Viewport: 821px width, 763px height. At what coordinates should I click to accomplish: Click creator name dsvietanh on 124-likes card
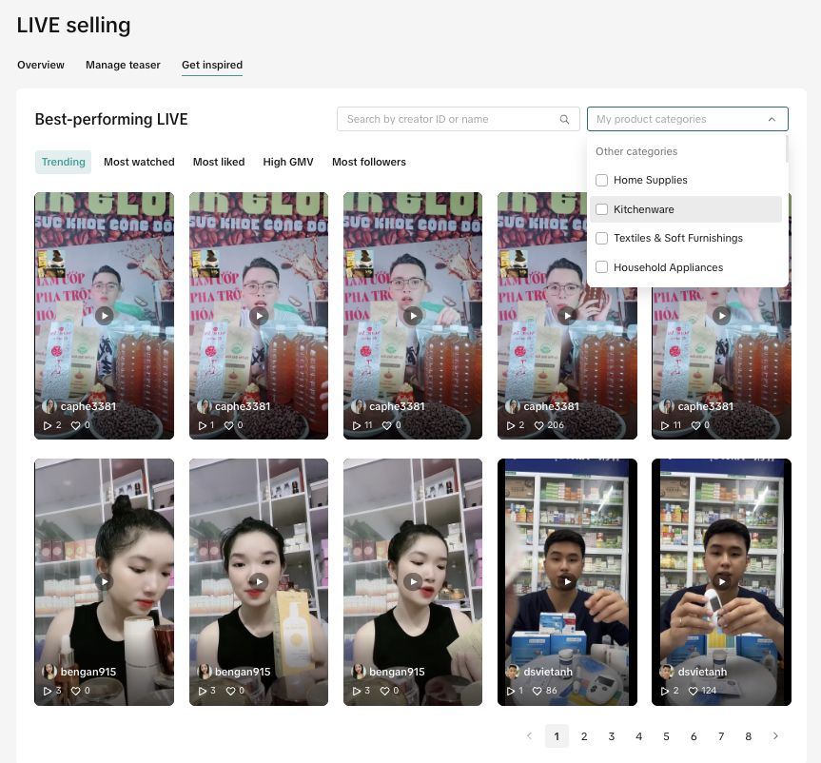[x=702, y=672]
